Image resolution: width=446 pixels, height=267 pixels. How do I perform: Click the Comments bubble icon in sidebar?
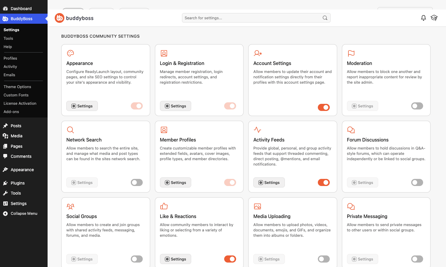point(5,156)
